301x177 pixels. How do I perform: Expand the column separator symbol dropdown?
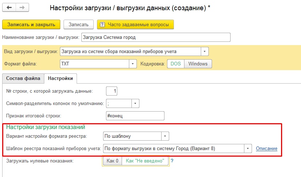click(x=135, y=103)
